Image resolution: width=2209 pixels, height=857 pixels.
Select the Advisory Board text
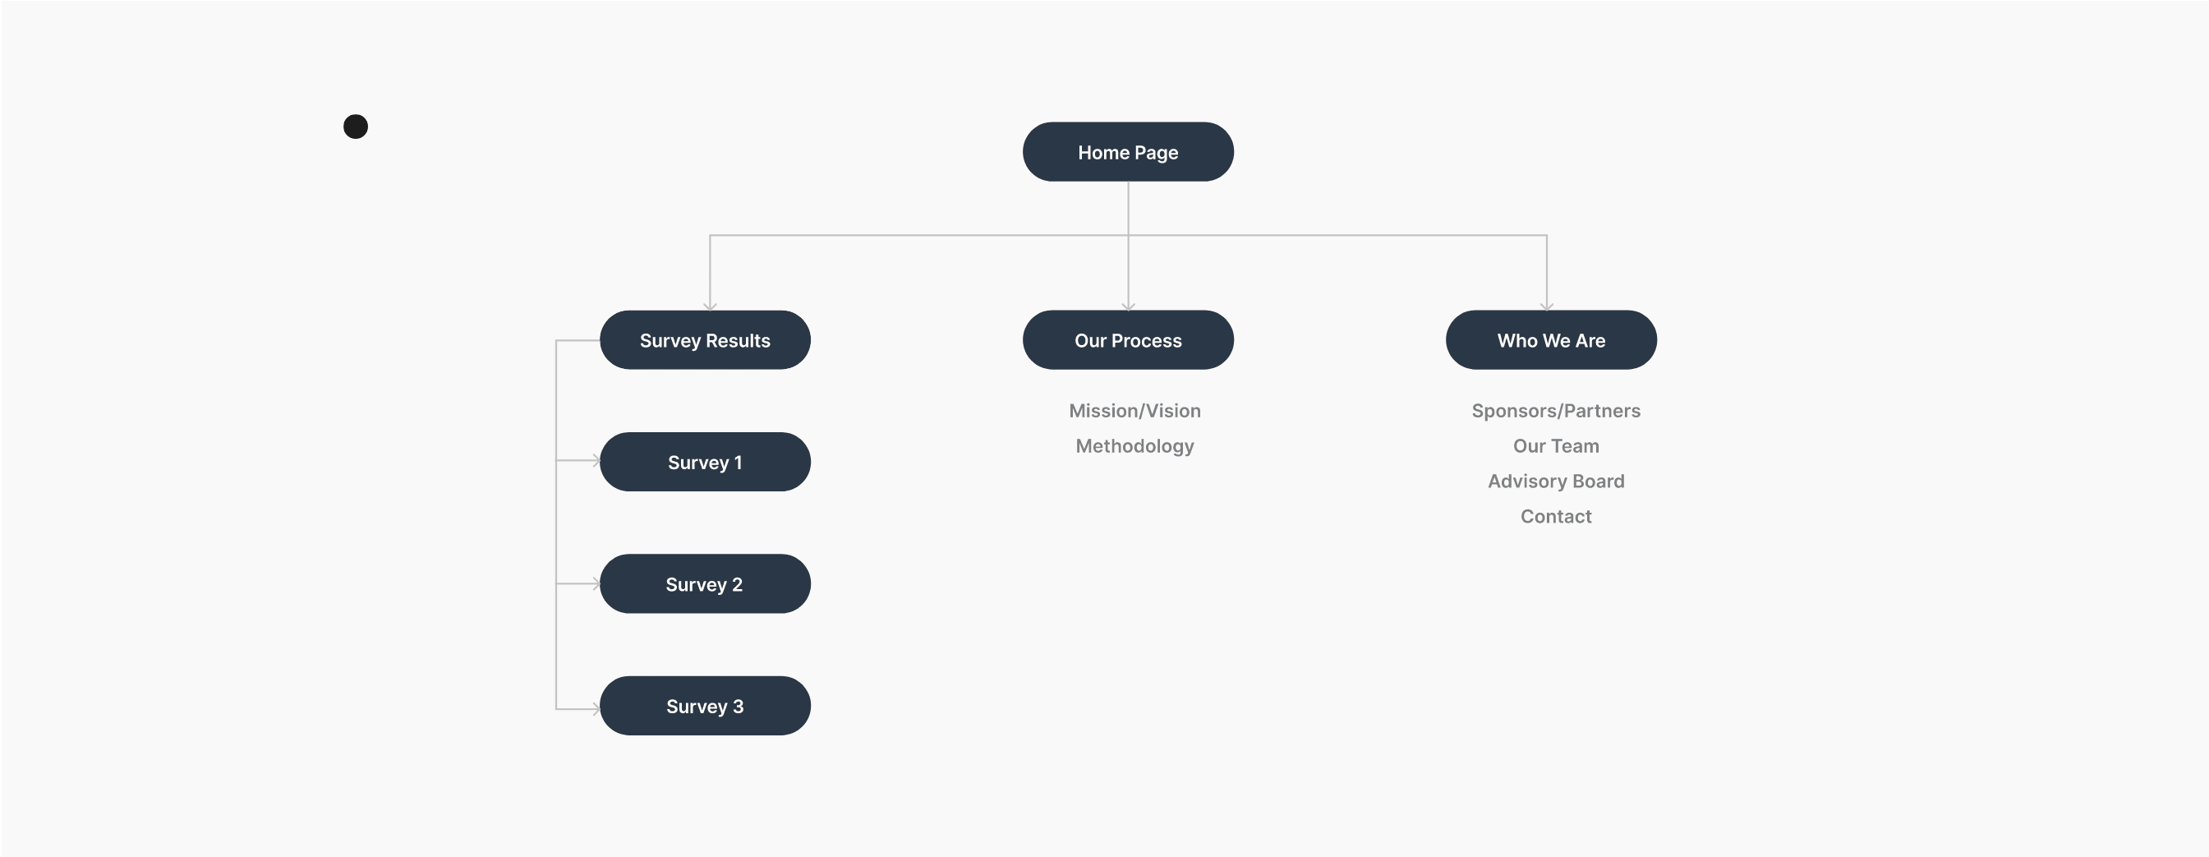[x=1556, y=481]
